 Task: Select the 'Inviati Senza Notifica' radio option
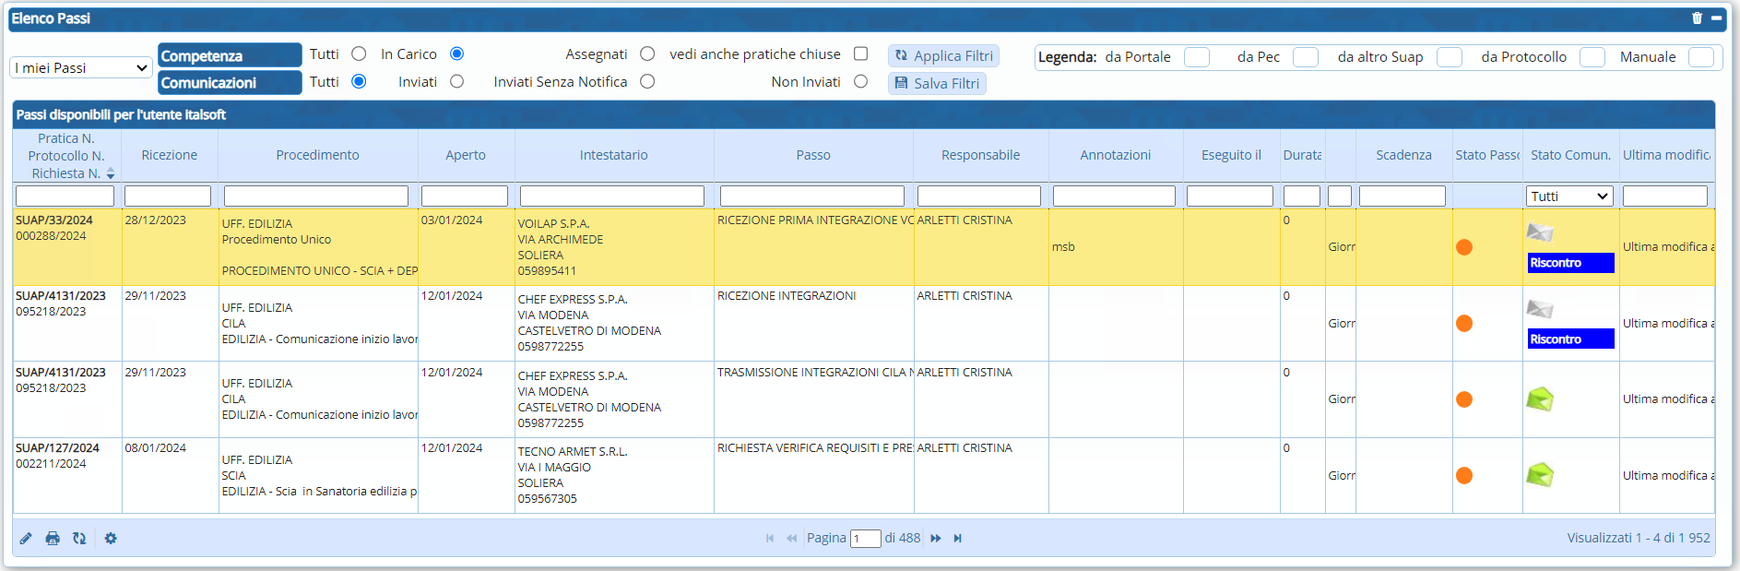pyautogui.click(x=647, y=82)
